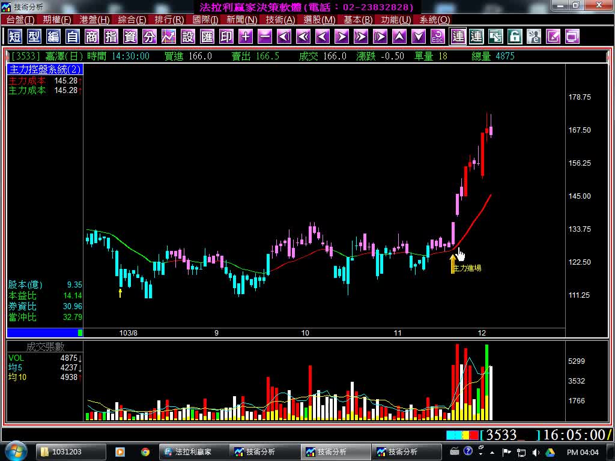The height and width of the screenshot is (461, 615).
Task: Open the 國際(I) menu
Action: [x=205, y=20]
